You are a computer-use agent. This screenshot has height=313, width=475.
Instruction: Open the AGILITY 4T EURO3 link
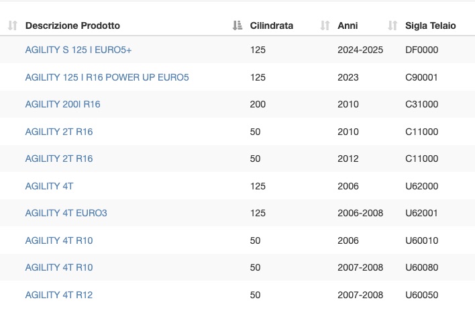(66, 213)
